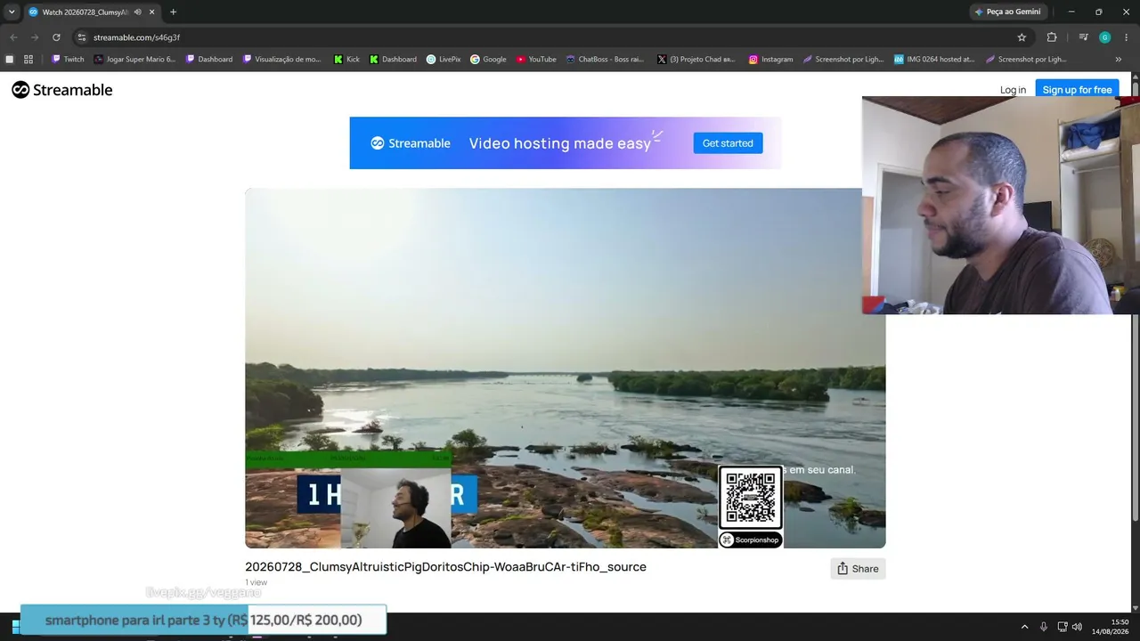Open the Instagram bookmark
The image size is (1140, 641).
click(x=770, y=60)
